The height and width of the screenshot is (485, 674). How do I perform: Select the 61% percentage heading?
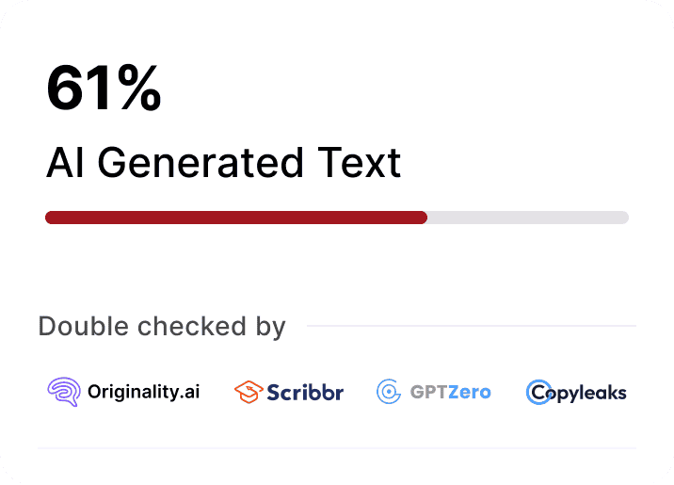[x=104, y=90]
